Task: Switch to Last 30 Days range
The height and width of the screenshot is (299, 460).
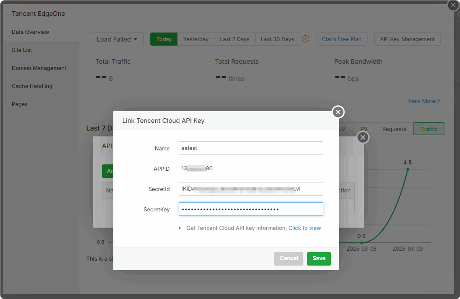Action: click(x=277, y=39)
